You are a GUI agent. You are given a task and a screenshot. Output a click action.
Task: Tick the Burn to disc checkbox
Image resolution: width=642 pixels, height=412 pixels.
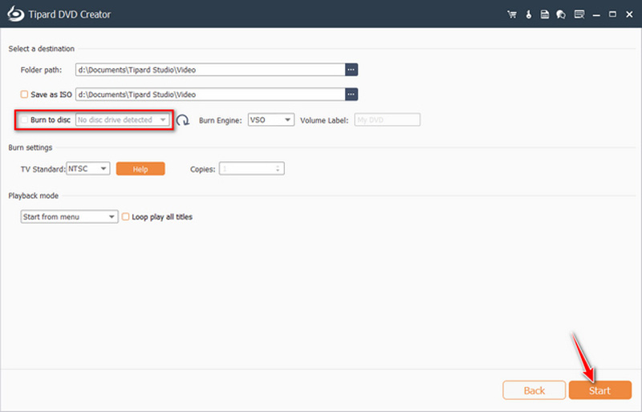[24, 120]
